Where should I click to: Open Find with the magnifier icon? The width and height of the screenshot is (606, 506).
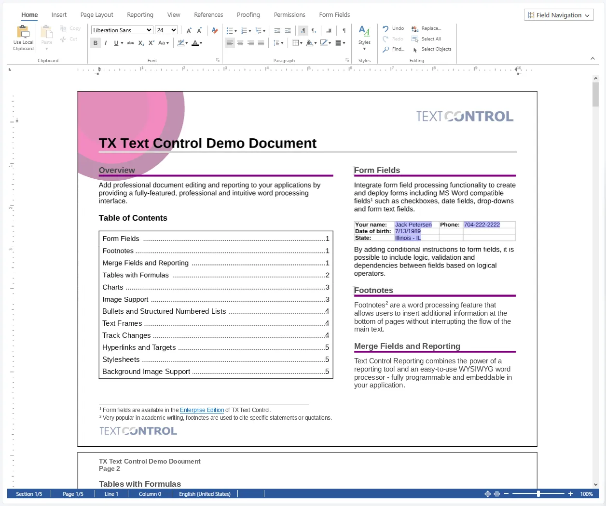pos(386,49)
